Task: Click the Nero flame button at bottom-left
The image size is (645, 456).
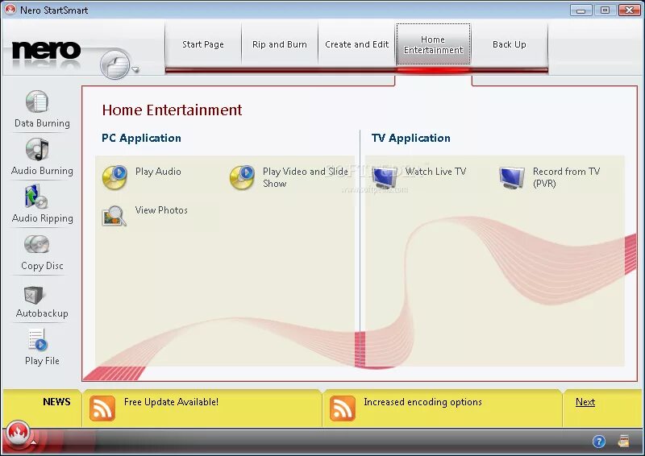Action: click(x=18, y=433)
